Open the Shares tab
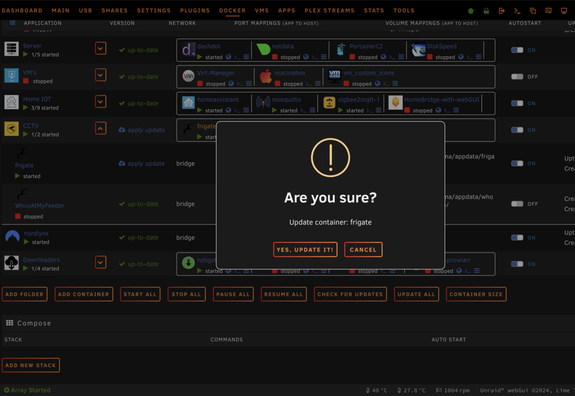Viewport: 575px width, 396px height. pos(115,10)
